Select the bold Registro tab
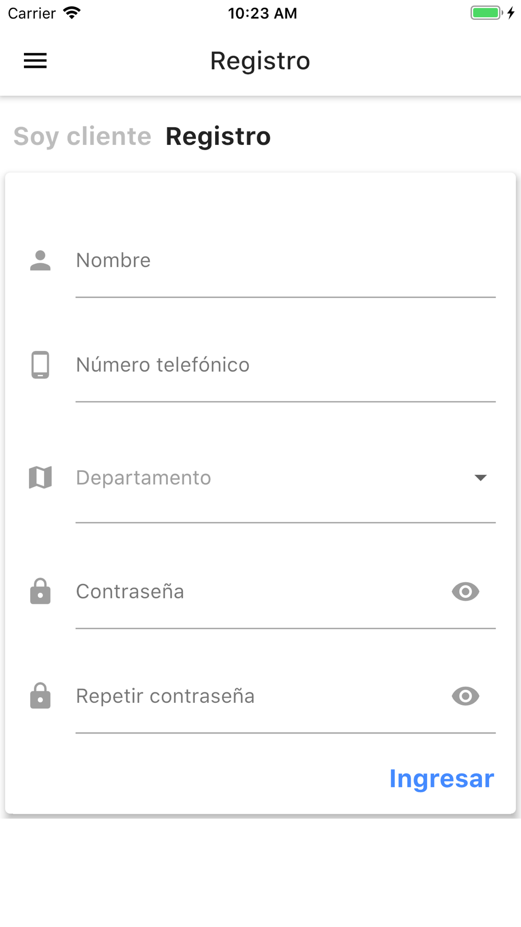521x927 pixels. 218,137
